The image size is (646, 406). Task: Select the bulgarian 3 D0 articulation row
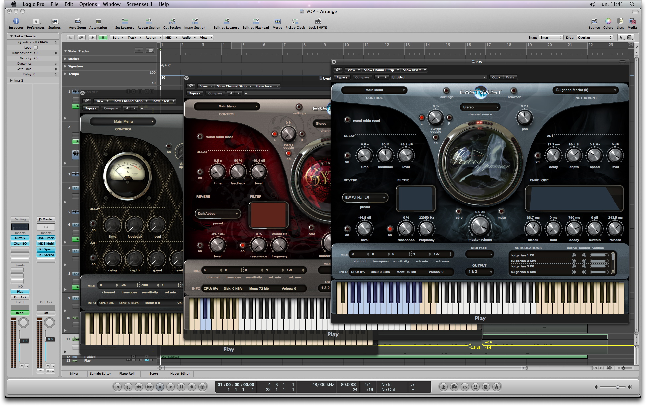tap(559, 266)
